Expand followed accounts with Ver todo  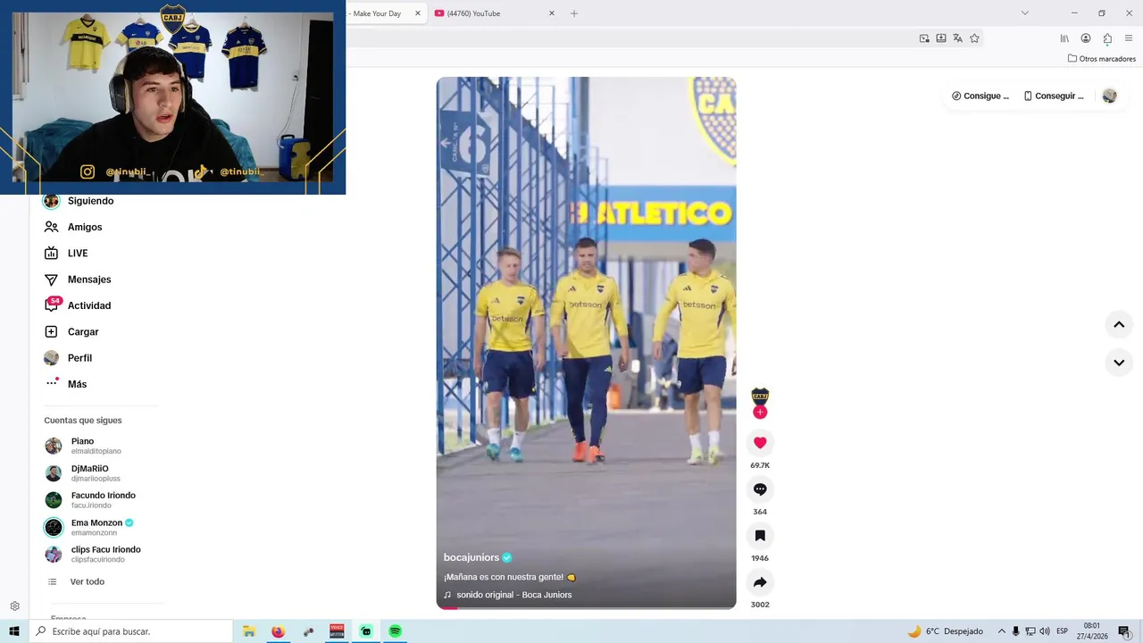click(88, 581)
